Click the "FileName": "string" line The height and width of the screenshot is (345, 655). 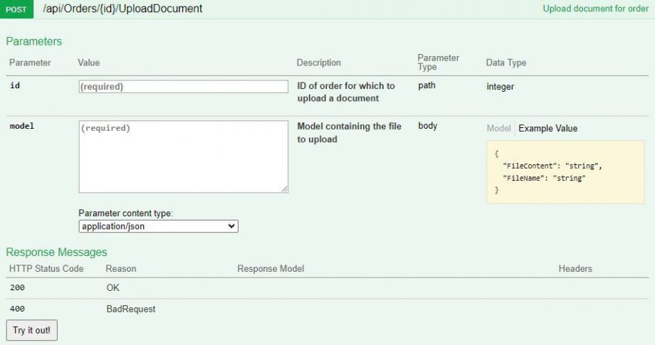coord(544,178)
